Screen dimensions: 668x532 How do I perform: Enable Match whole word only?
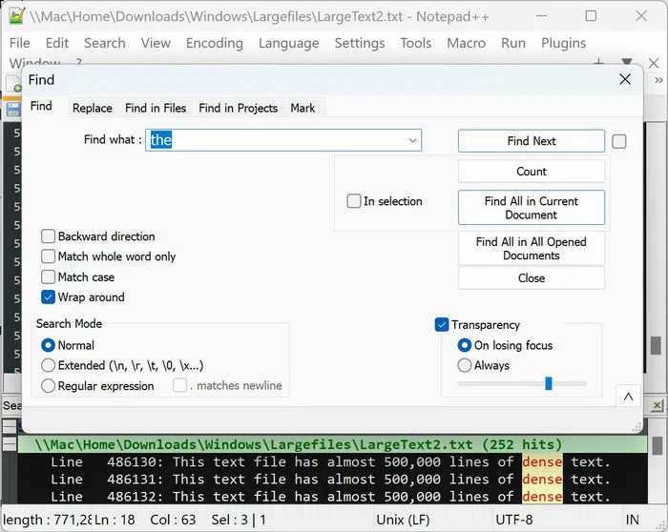[x=49, y=256]
